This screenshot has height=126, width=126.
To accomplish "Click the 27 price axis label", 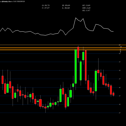I will [120, 113].
